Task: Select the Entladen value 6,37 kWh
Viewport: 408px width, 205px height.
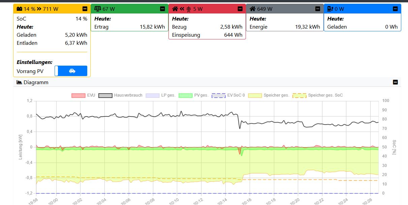Action: tap(76, 43)
